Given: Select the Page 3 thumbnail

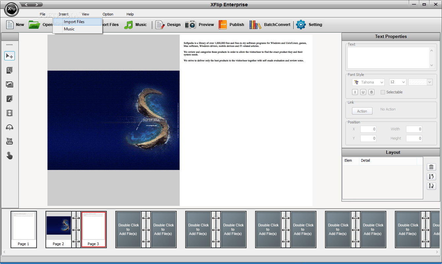Looking at the screenshot, I should 94,229.
